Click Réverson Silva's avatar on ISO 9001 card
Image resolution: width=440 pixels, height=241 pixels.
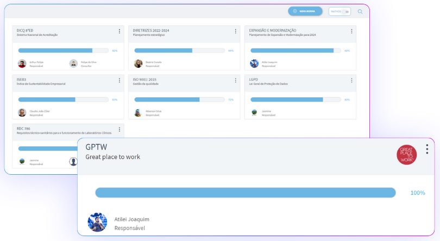(x=138, y=113)
